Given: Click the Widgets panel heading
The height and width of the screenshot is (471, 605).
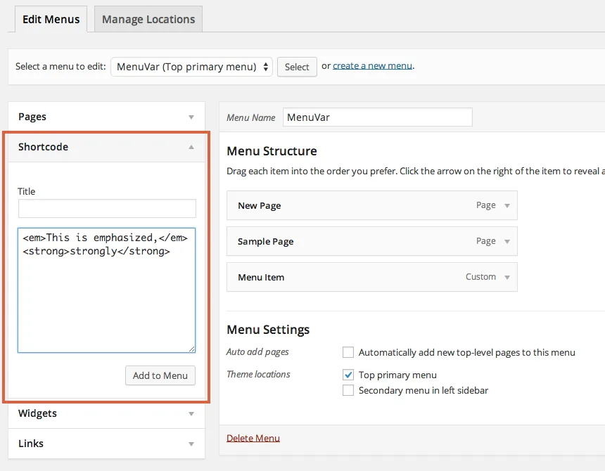Looking at the screenshot, I should [x=37, y=413].
